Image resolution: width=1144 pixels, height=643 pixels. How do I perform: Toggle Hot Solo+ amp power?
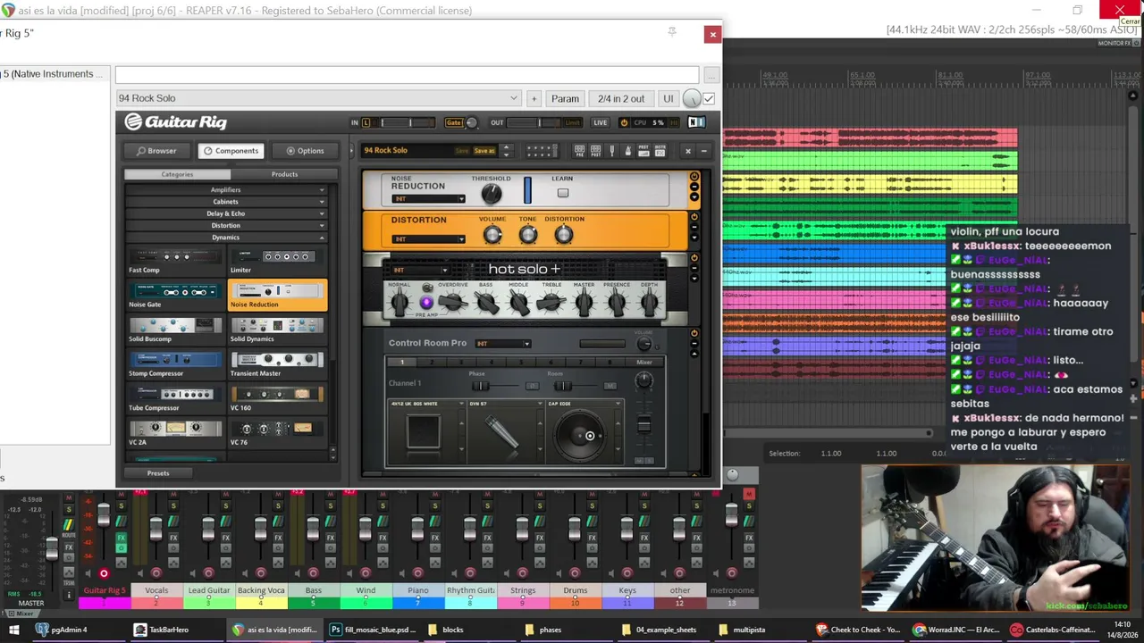(x=694, y=258)
